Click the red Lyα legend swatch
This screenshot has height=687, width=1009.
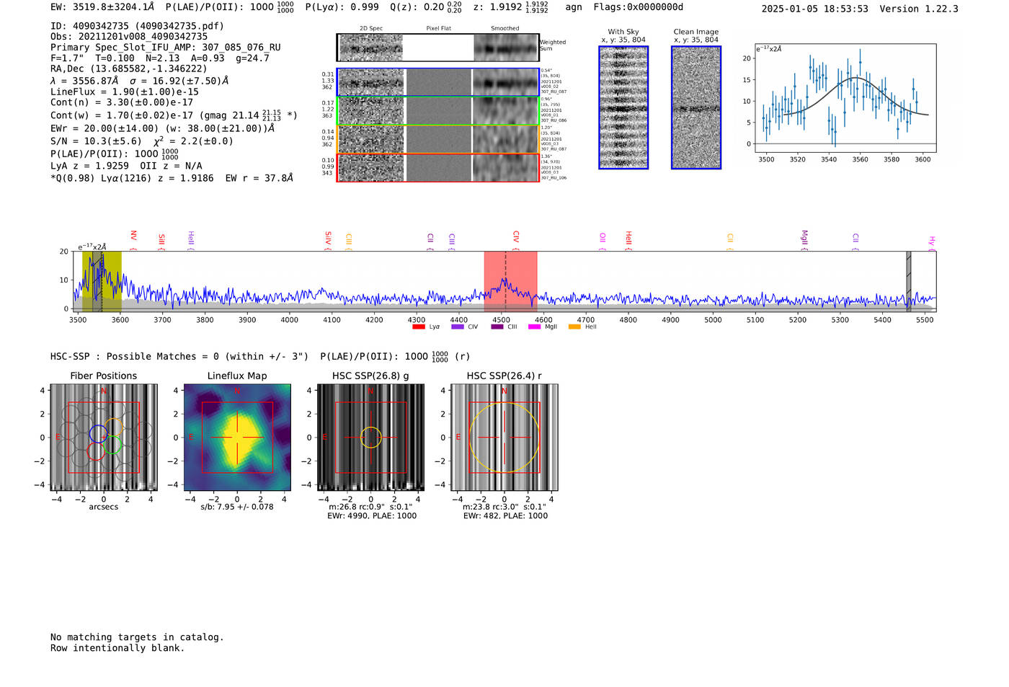[x=418, y=327]
